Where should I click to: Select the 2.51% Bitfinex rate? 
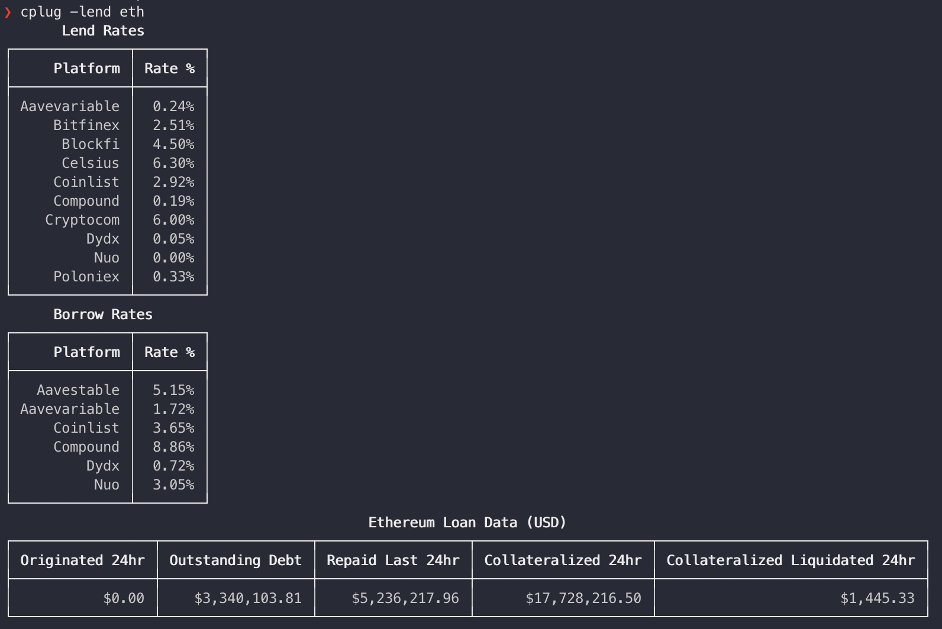tap(173, 125)
